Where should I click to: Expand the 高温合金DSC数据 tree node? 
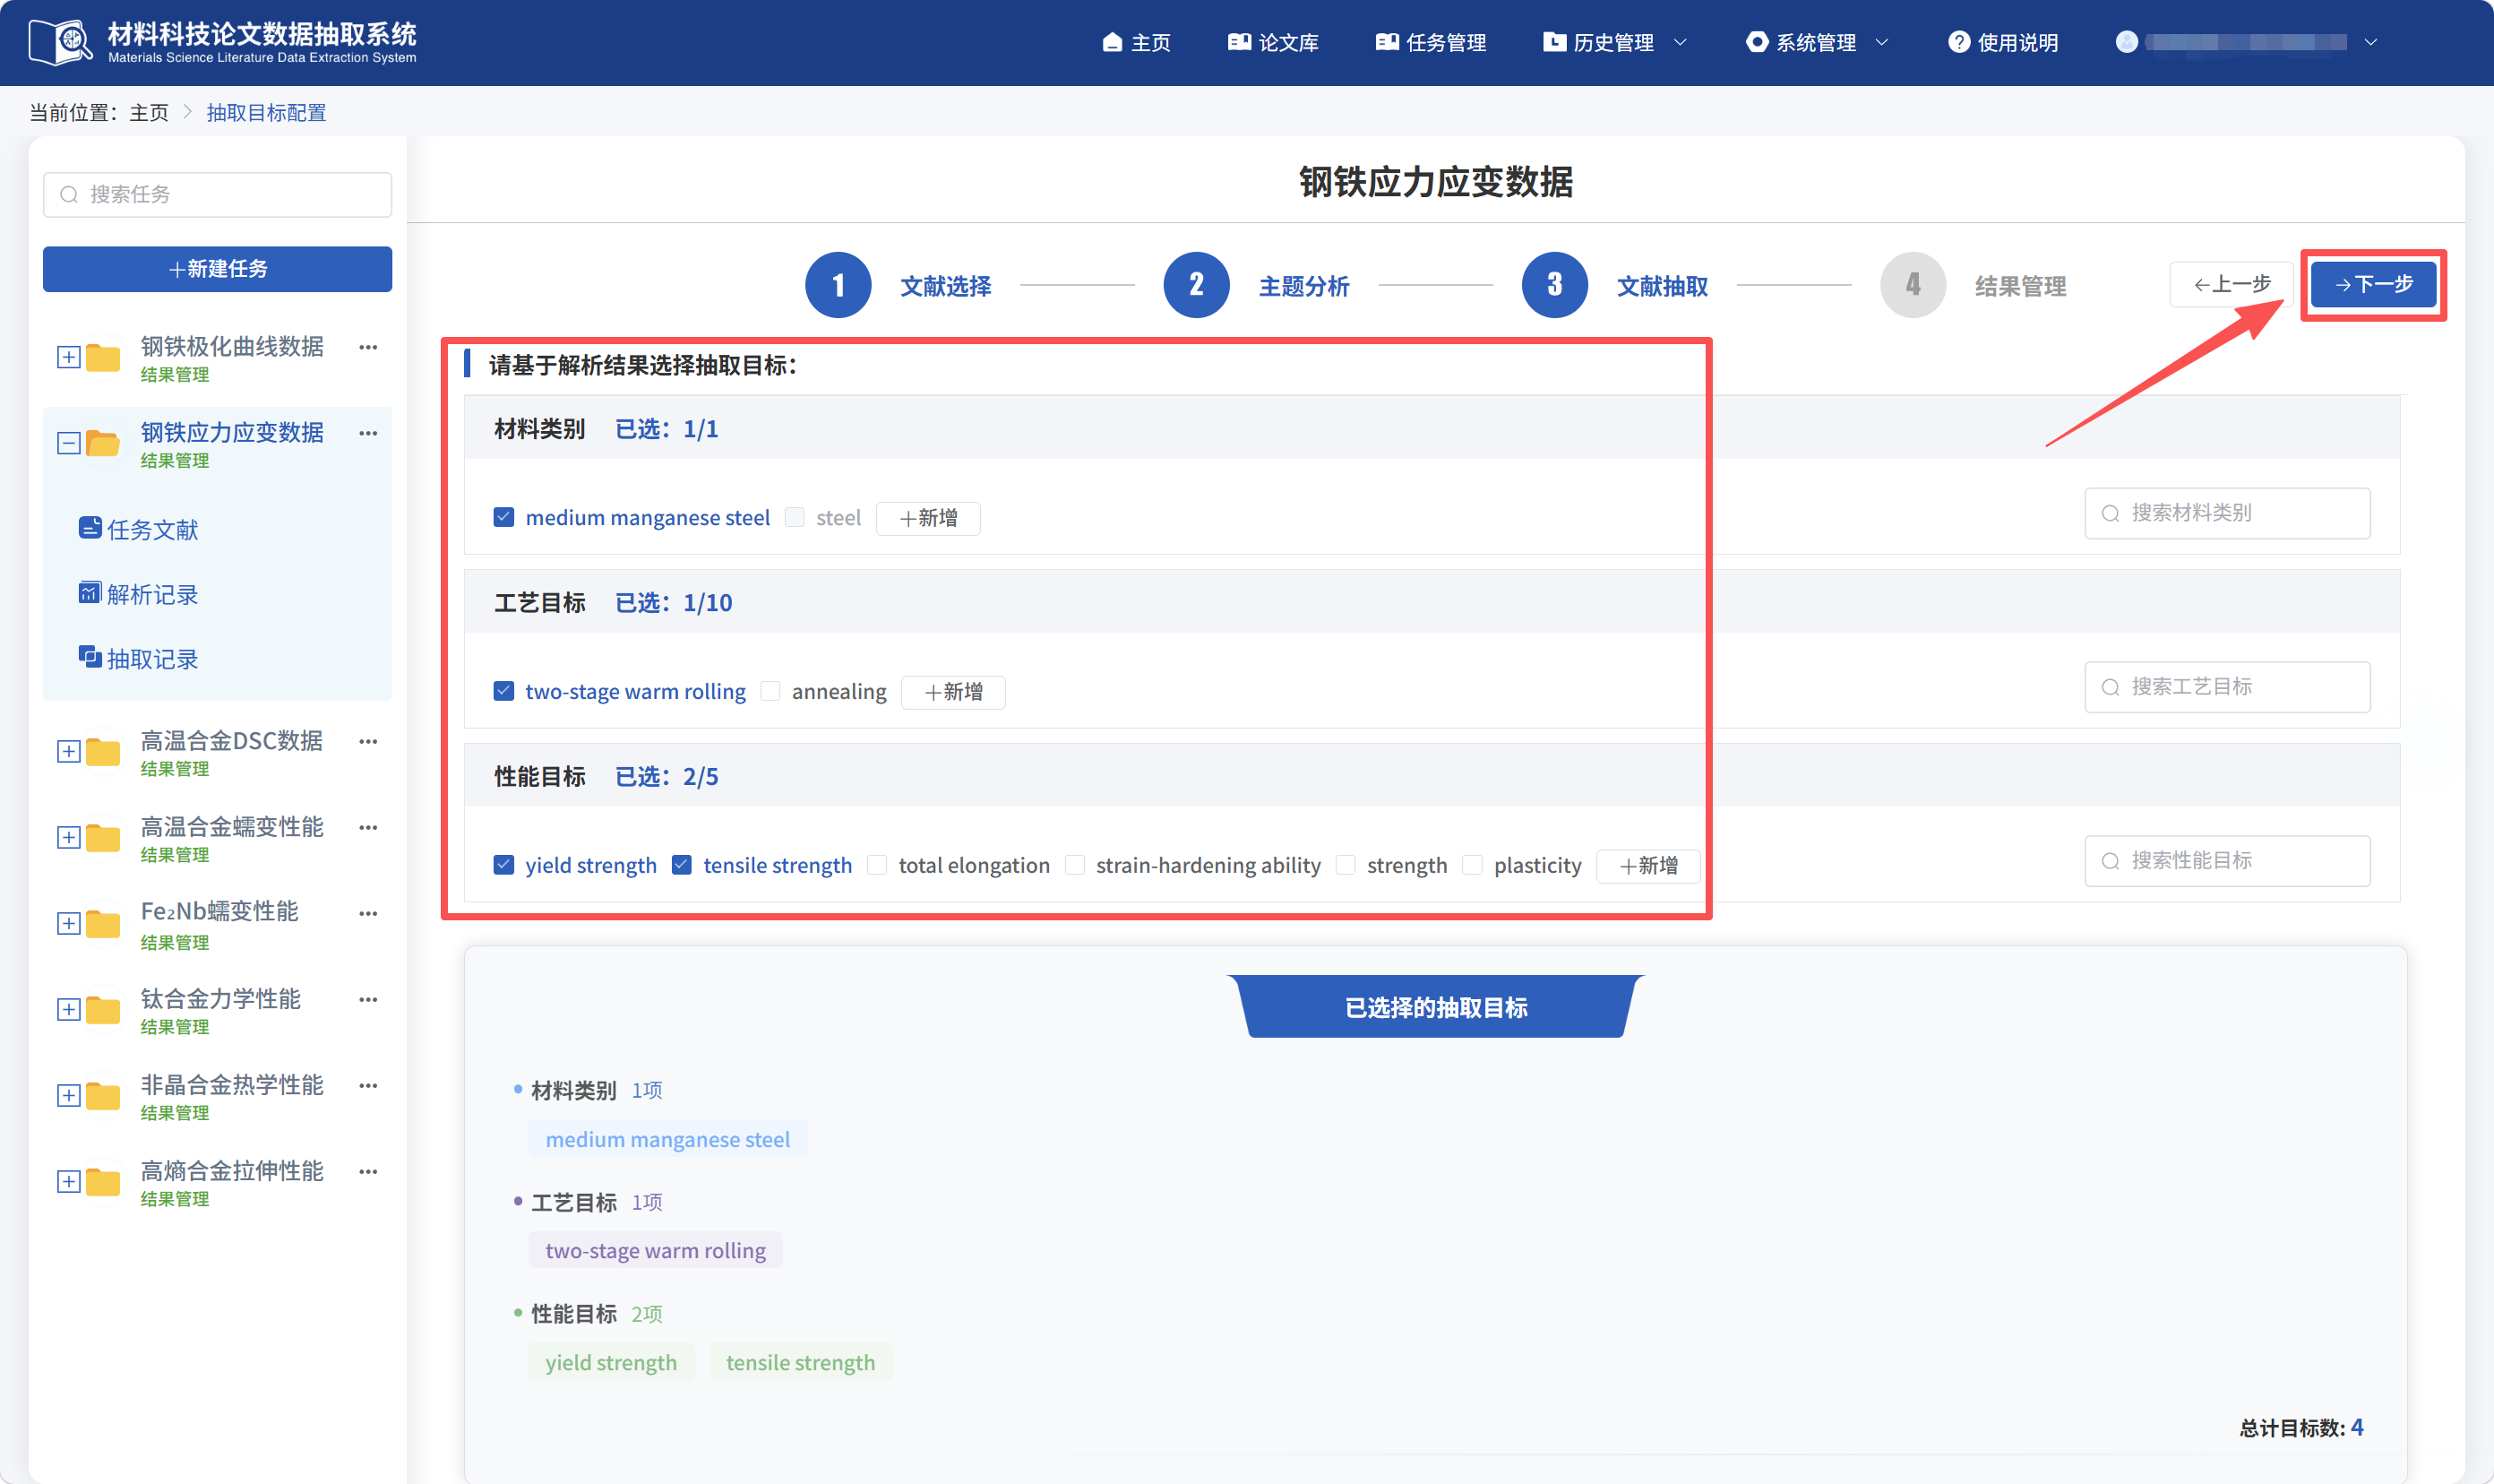click(x=68, y=751)
